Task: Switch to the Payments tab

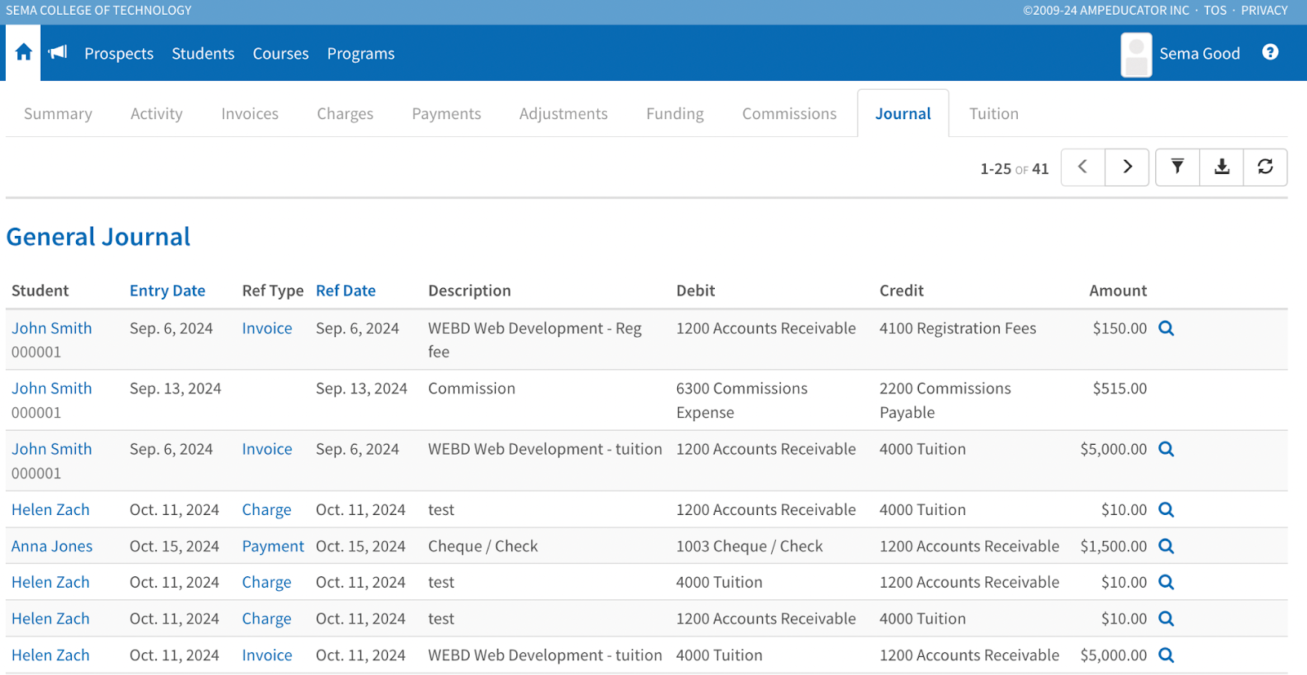Action: click(x=447, y=113)
